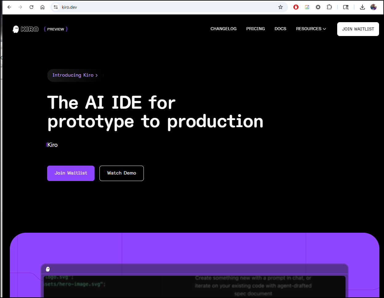Click the small ghost icon in demo window
The height and width of the screenshot is (298, 384).
pos(48,269)
